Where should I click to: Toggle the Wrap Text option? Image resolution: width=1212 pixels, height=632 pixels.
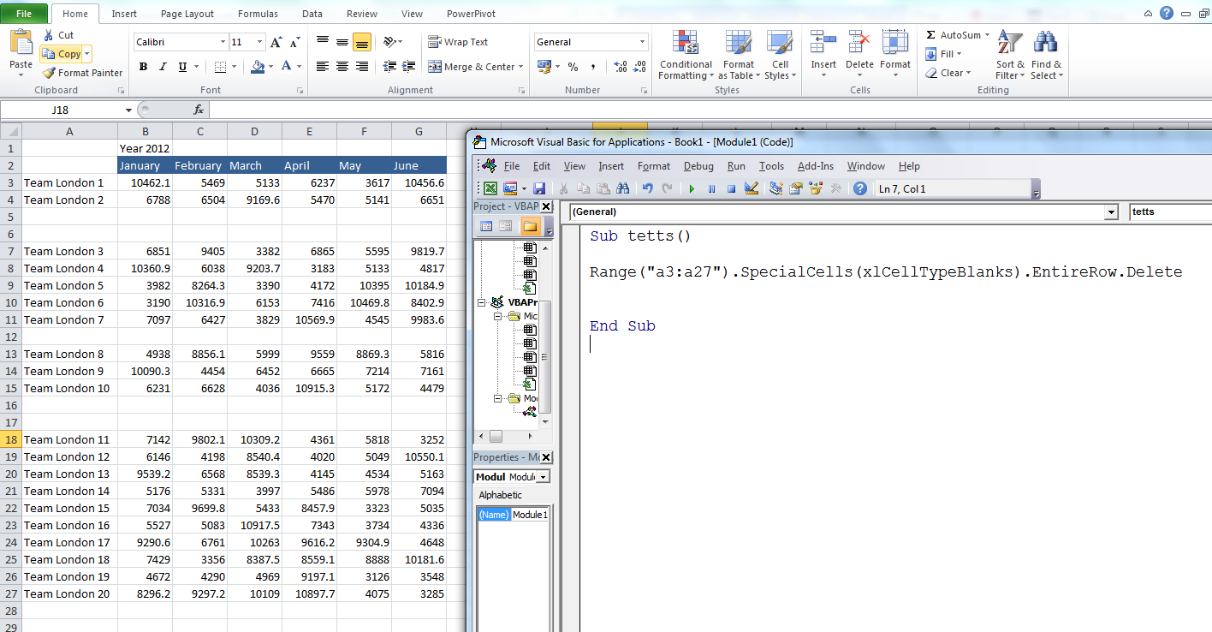tap(458, 42)
